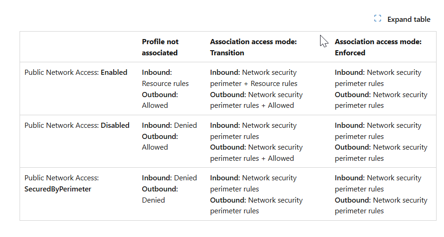Click 'Inbound: Denied' in the Disabled row
This screenshot has width=444, height=237.
coord(169,125)
